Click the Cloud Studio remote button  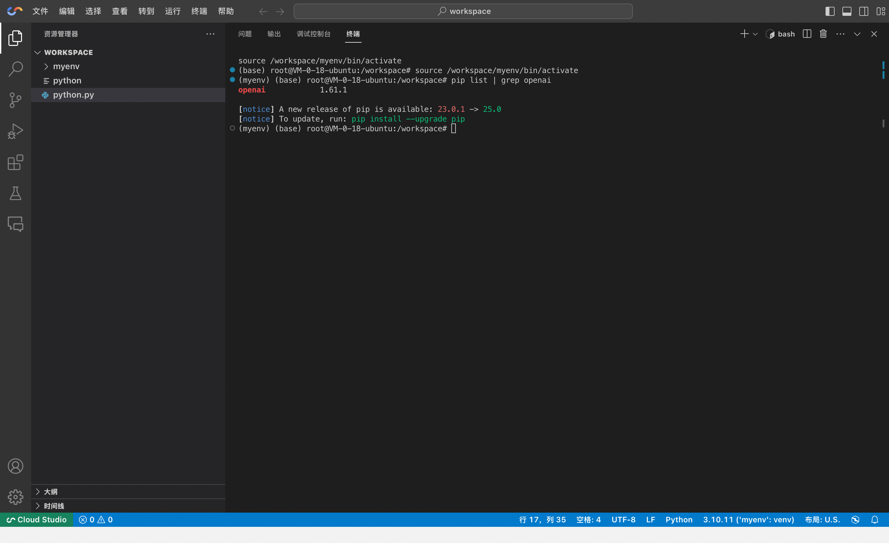pyautogui.click(x=37, y=520)
